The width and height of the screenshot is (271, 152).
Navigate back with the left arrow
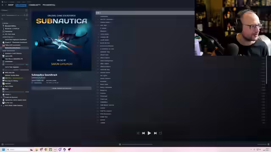coord(3,5)
